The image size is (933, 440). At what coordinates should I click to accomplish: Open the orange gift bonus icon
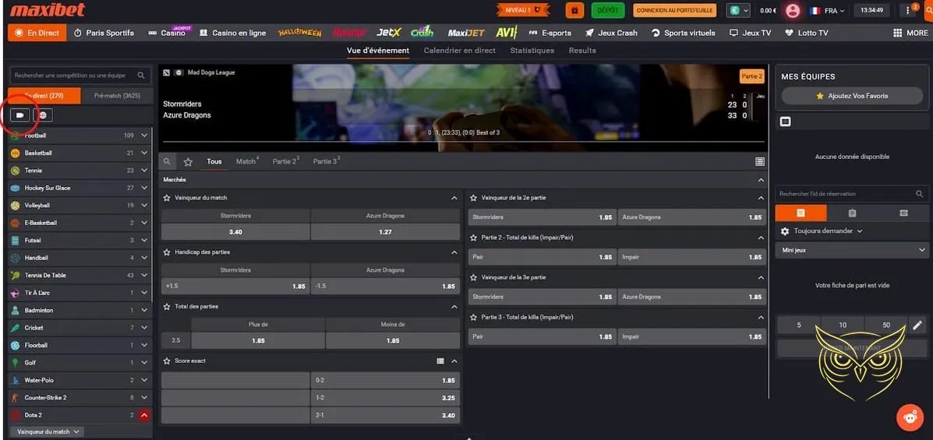[x=574, y=10]
